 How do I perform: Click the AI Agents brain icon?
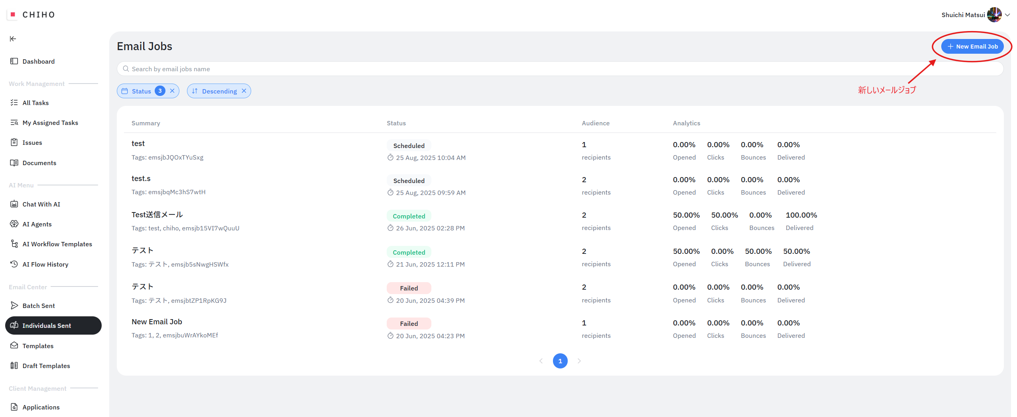click(14, 224)
